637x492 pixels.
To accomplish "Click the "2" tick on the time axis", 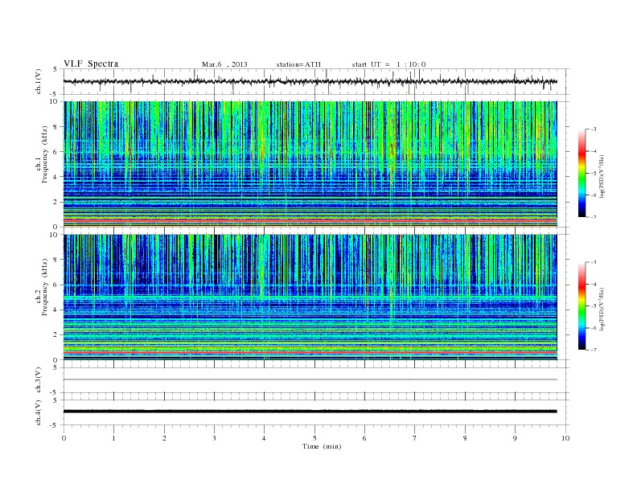I will (x=164, y=438).
